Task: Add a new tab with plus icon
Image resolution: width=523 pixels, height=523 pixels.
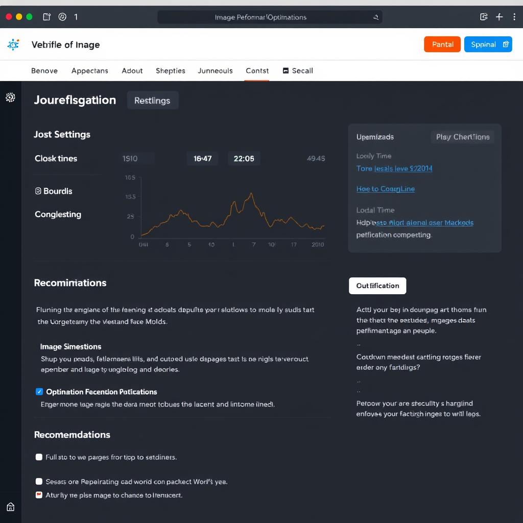Action: (x=499, y=17)
